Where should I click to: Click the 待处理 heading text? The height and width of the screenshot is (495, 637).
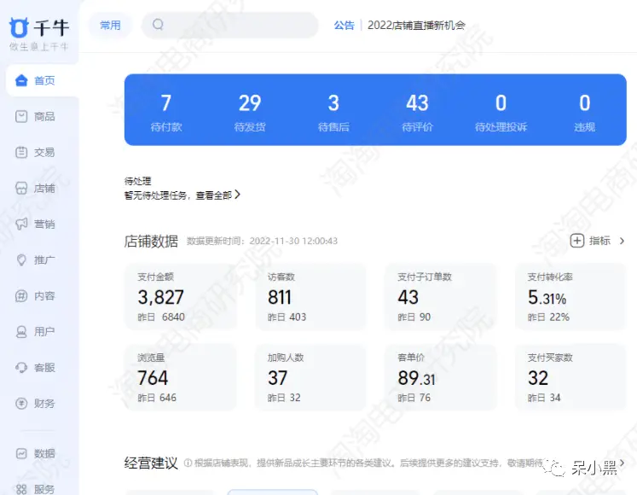tap(138, 181)
